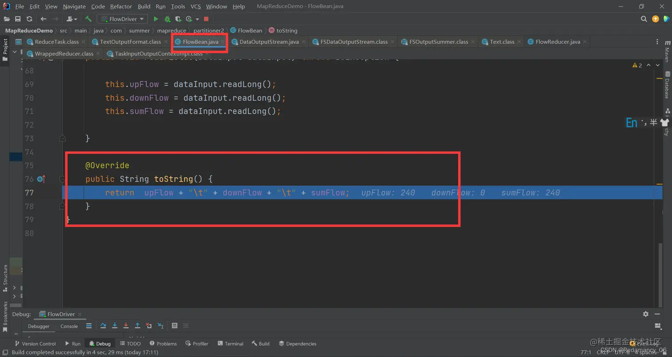Build the project with the hammer icon
672x357 pixels.
click(x=88, y=19)
